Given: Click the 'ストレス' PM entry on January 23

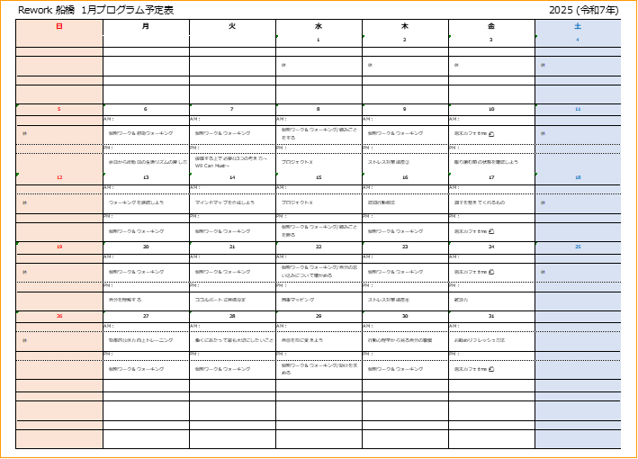Looking at the screenshot, I should pos(389,300).
